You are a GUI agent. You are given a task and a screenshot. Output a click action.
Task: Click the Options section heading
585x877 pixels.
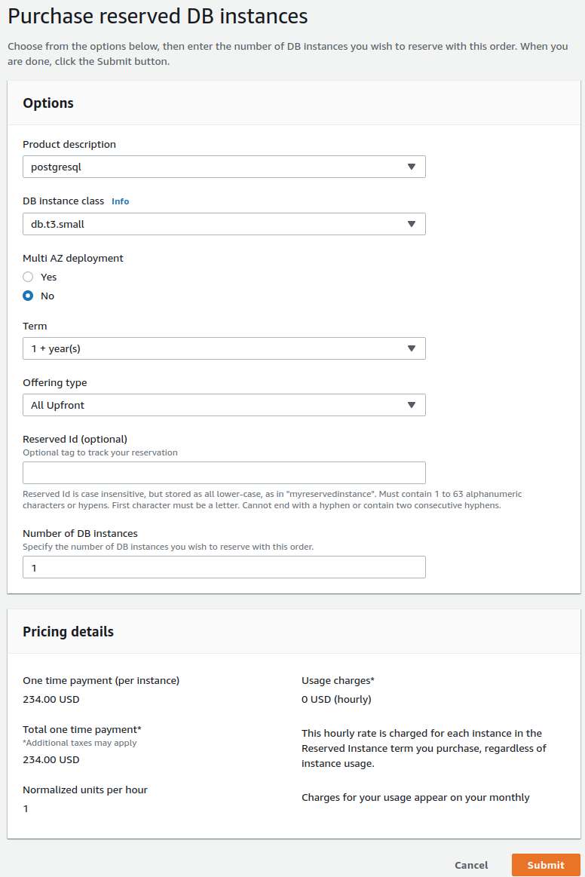click(48, 103)
